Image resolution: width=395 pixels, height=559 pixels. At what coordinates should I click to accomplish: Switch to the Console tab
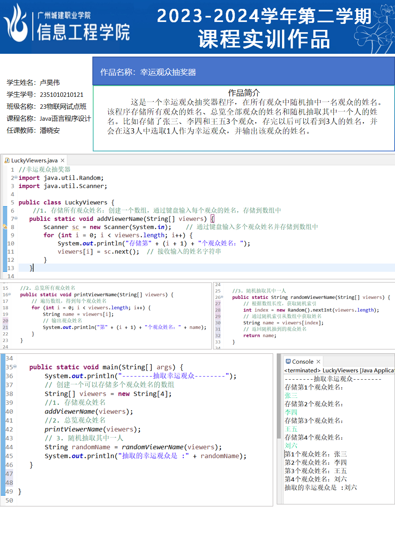[303, 362]
